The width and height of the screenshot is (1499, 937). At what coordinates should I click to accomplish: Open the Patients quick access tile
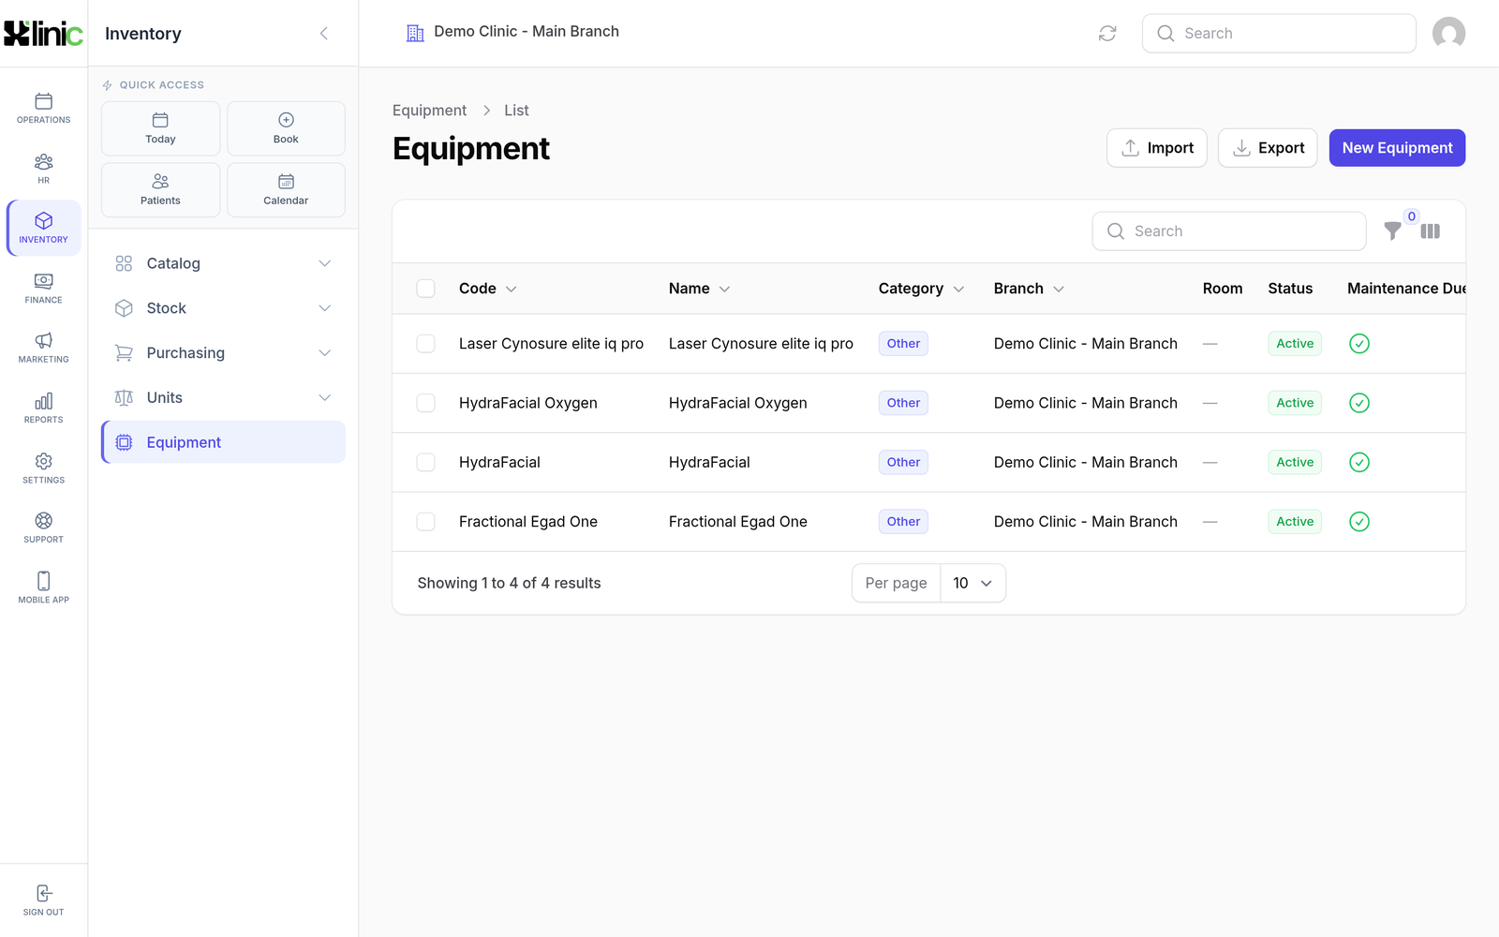pos(160,190)
